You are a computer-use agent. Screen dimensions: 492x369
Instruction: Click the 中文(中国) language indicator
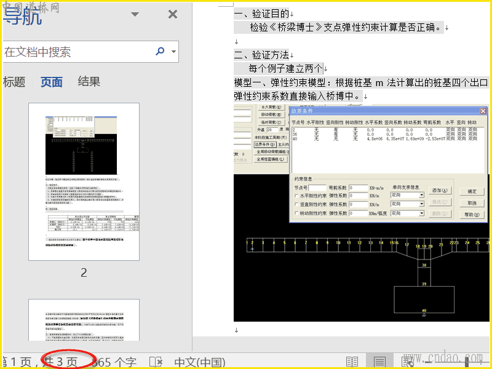(x=200, y=362)
